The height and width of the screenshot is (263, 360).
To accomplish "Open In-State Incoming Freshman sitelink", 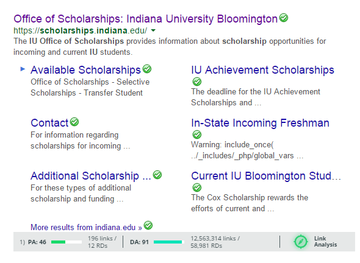I will pyautogui.click(x=261, y=123).
